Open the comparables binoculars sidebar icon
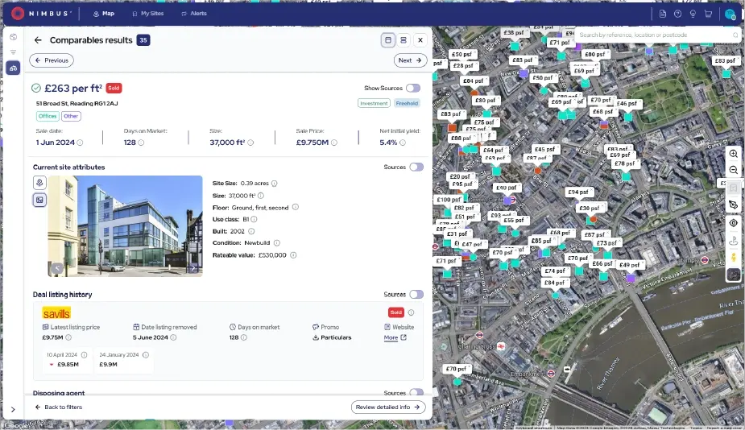 point(13,68)
